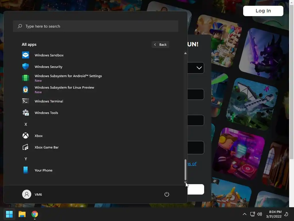This screenshot has height=221, width=294.
Task: Switch to Google Chrome in taskbar
Action: coord(35,214)
